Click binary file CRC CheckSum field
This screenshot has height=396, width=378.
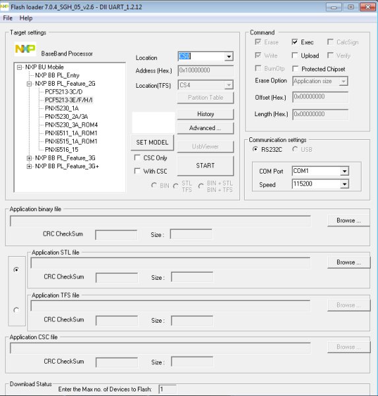tap(116, 235)
